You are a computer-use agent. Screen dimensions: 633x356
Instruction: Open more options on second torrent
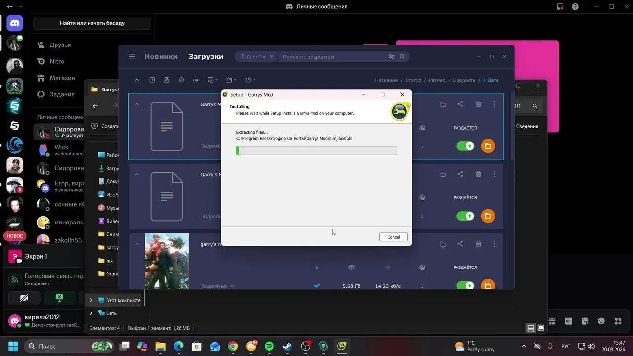pyautogui.click(x=494, y=174)
